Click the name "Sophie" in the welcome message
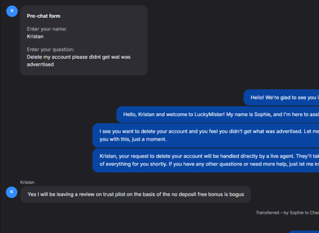 261,114
